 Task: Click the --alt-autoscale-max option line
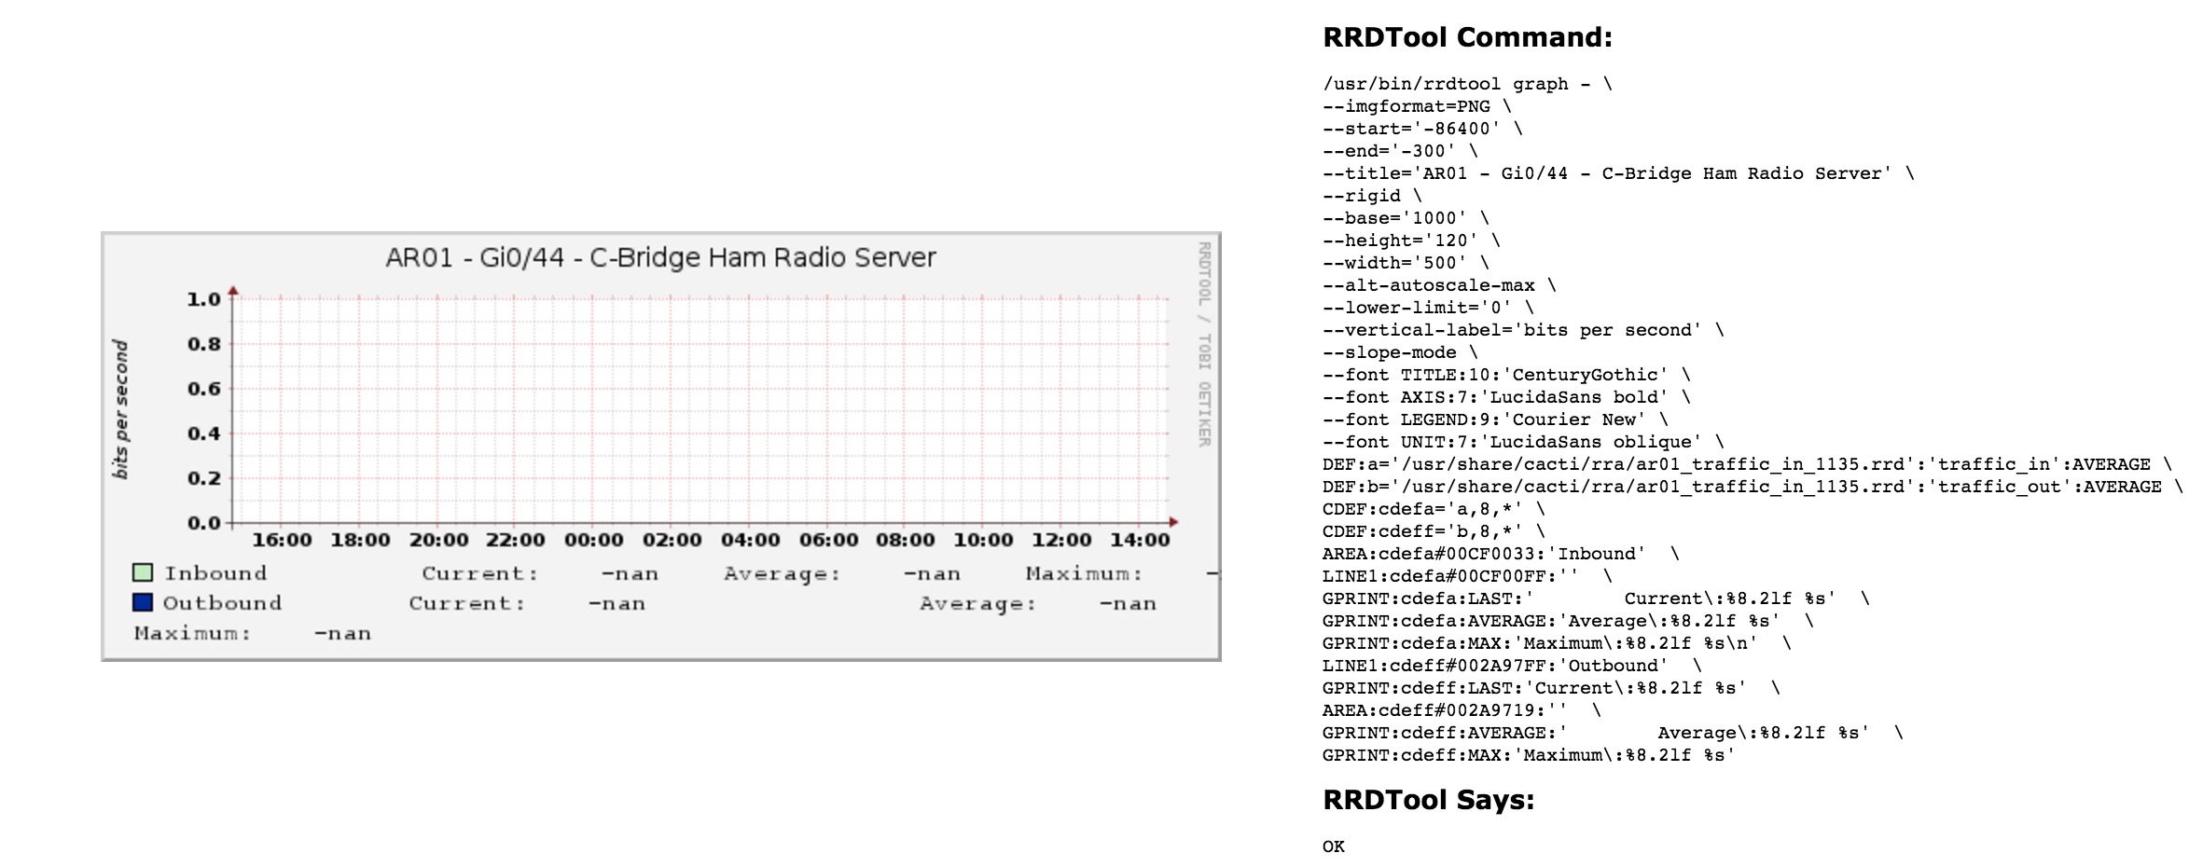coord(1439,285)
